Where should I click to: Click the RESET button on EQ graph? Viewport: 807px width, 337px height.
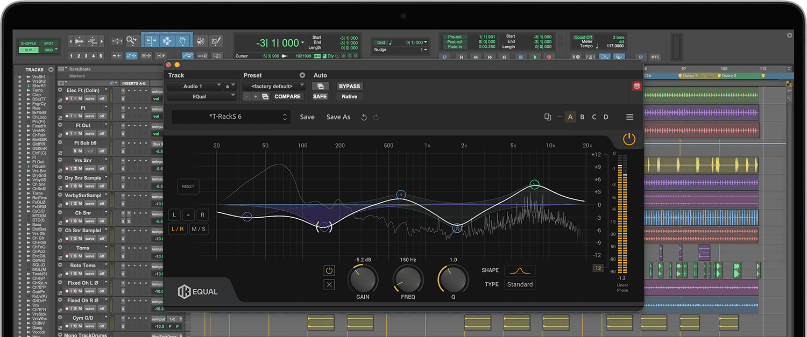188,187
